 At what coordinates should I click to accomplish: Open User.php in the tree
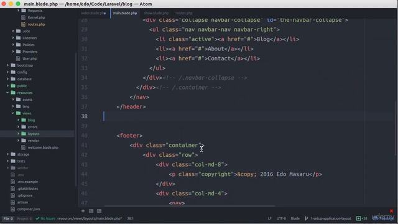[x=29, y=58]
